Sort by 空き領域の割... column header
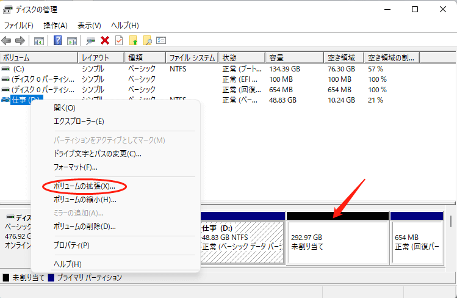This screenshot has height=298, width=457. pos(392,58)
